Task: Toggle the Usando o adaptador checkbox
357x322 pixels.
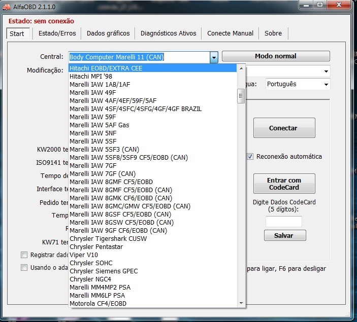Action: coord(24,267)
